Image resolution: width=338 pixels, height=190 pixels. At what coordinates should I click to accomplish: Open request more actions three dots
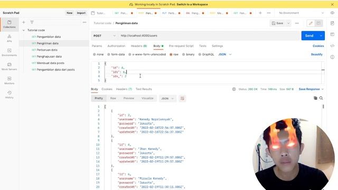pyautogui.click(x=297, y=23)
